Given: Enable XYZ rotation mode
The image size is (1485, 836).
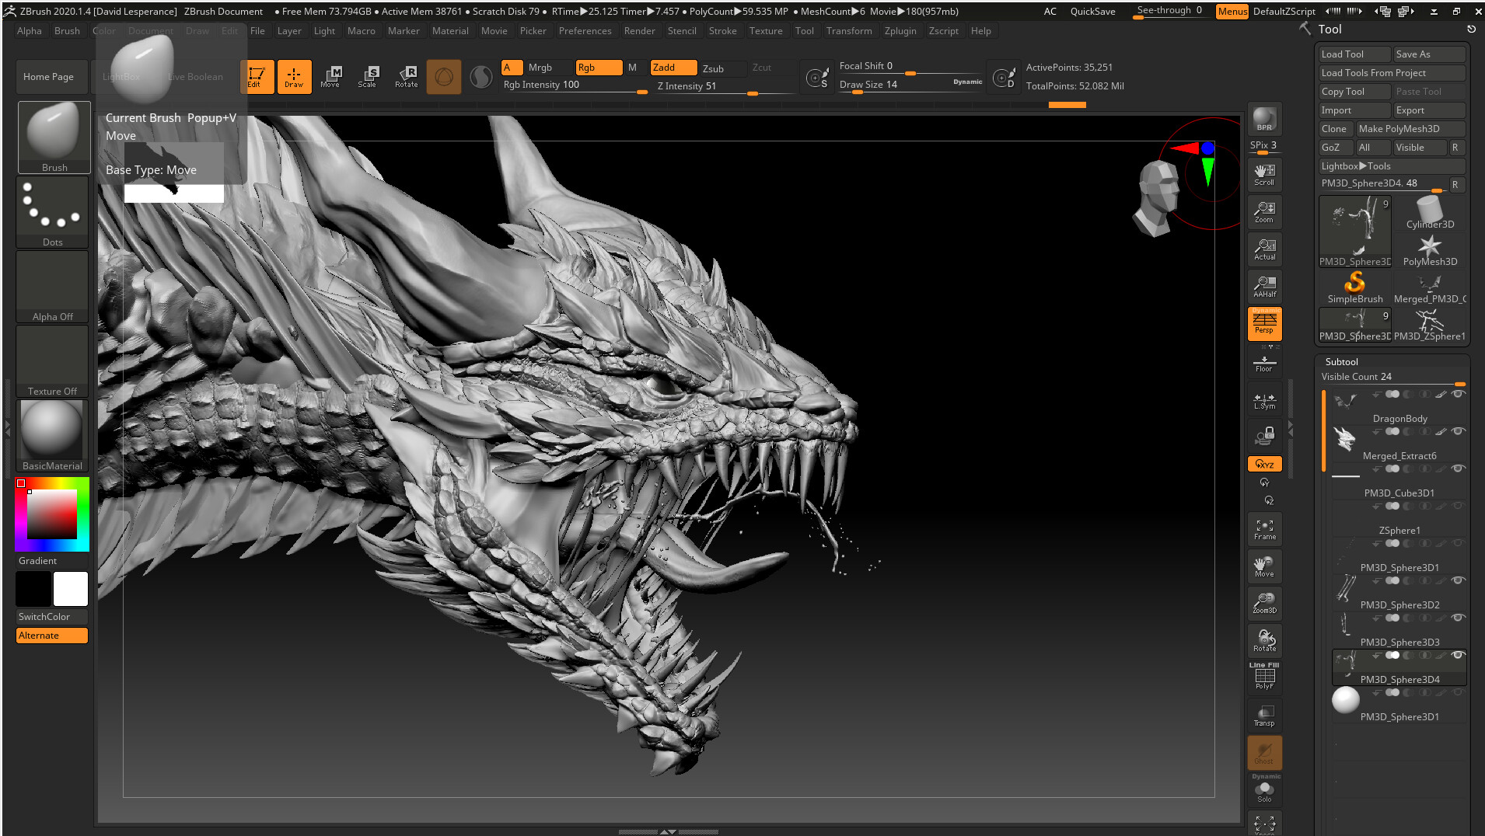Looking at the screenshot, I should pos(1264,464).
